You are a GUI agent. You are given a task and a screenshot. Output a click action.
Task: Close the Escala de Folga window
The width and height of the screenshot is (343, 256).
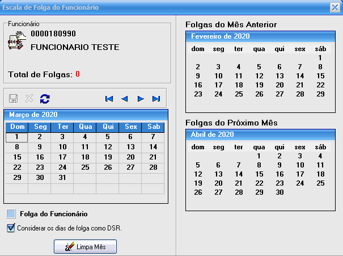334,7
